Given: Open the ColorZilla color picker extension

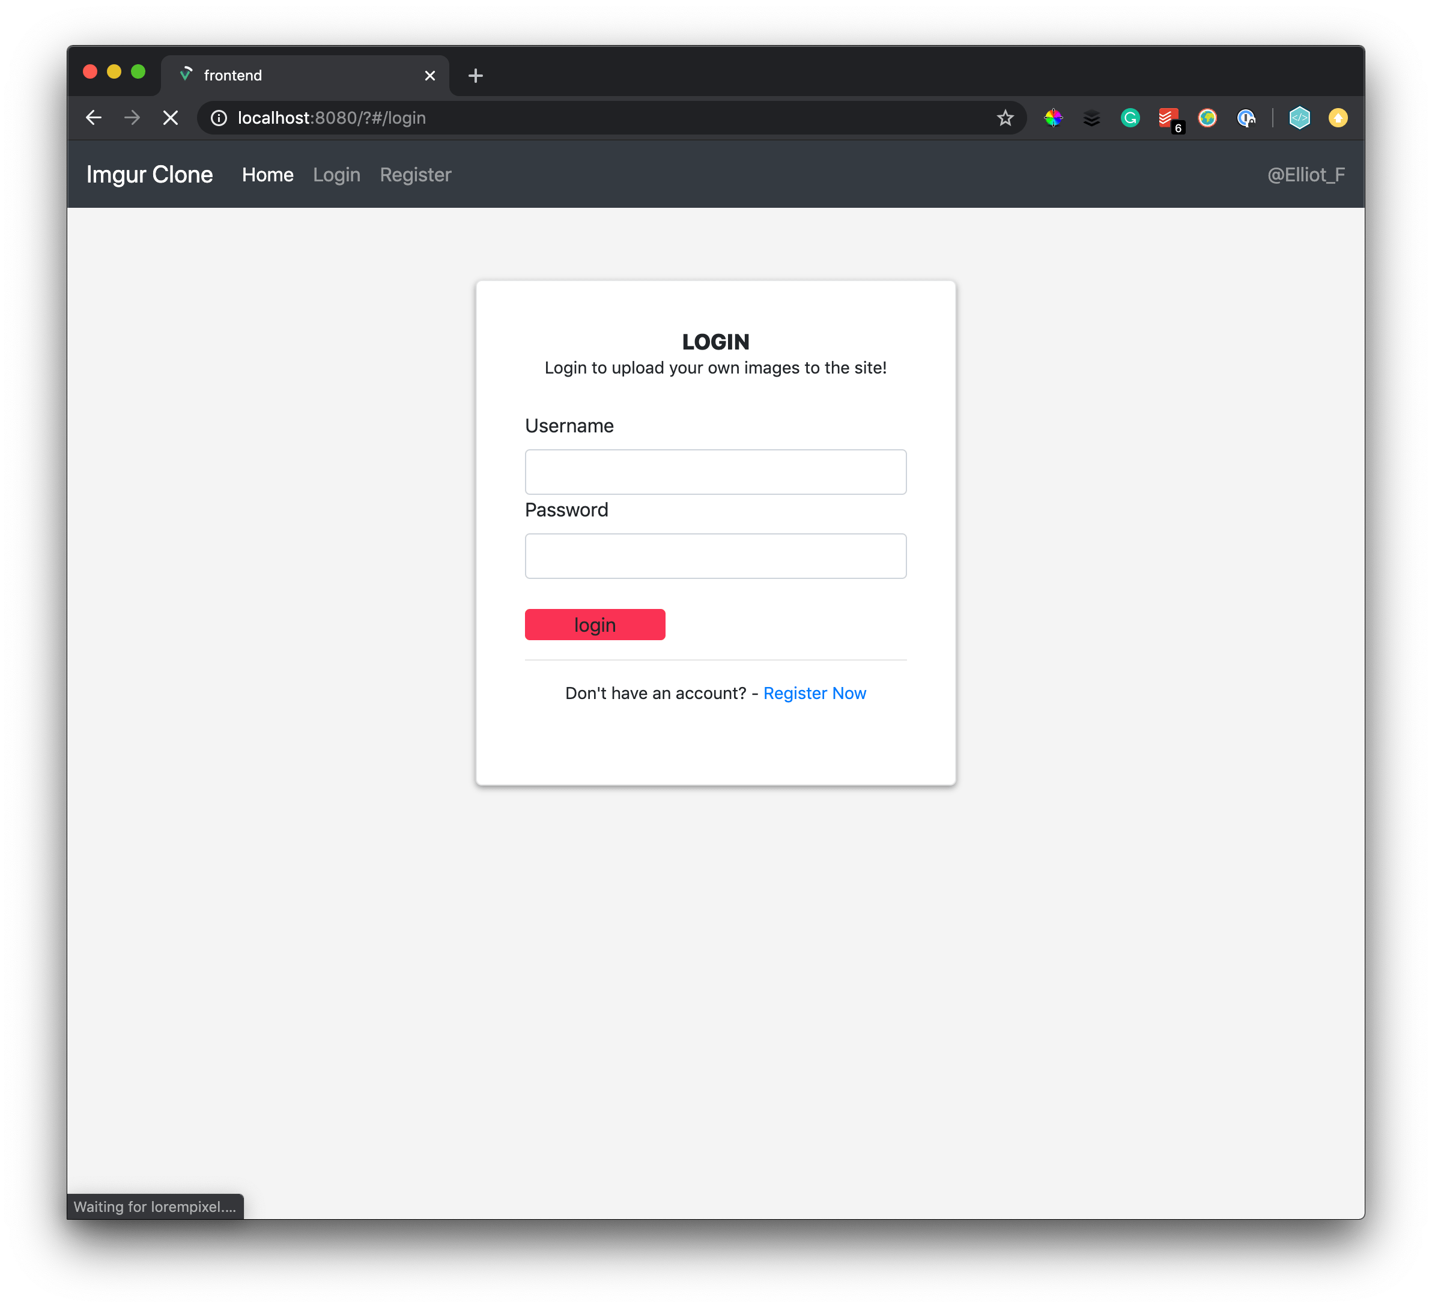Looking at the screenshot, I should (x=1054, y=118).
